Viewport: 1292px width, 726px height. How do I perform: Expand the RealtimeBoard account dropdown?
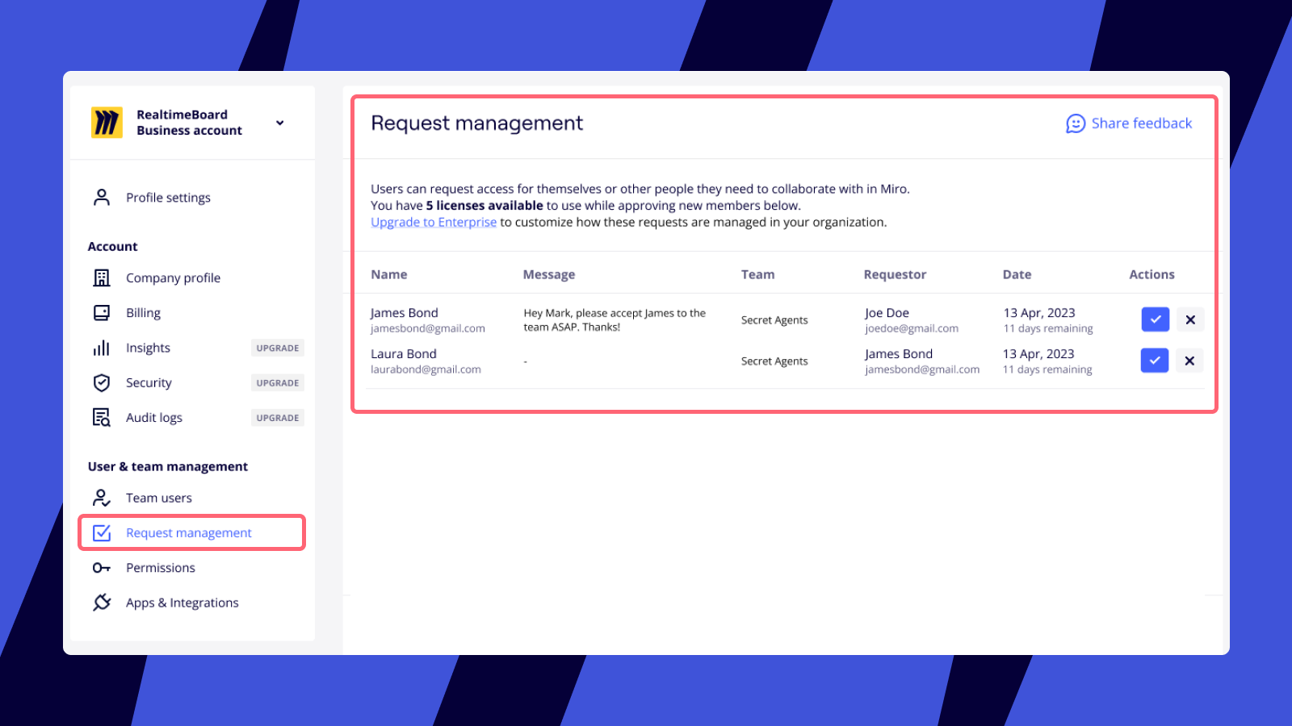coord(279,123)
